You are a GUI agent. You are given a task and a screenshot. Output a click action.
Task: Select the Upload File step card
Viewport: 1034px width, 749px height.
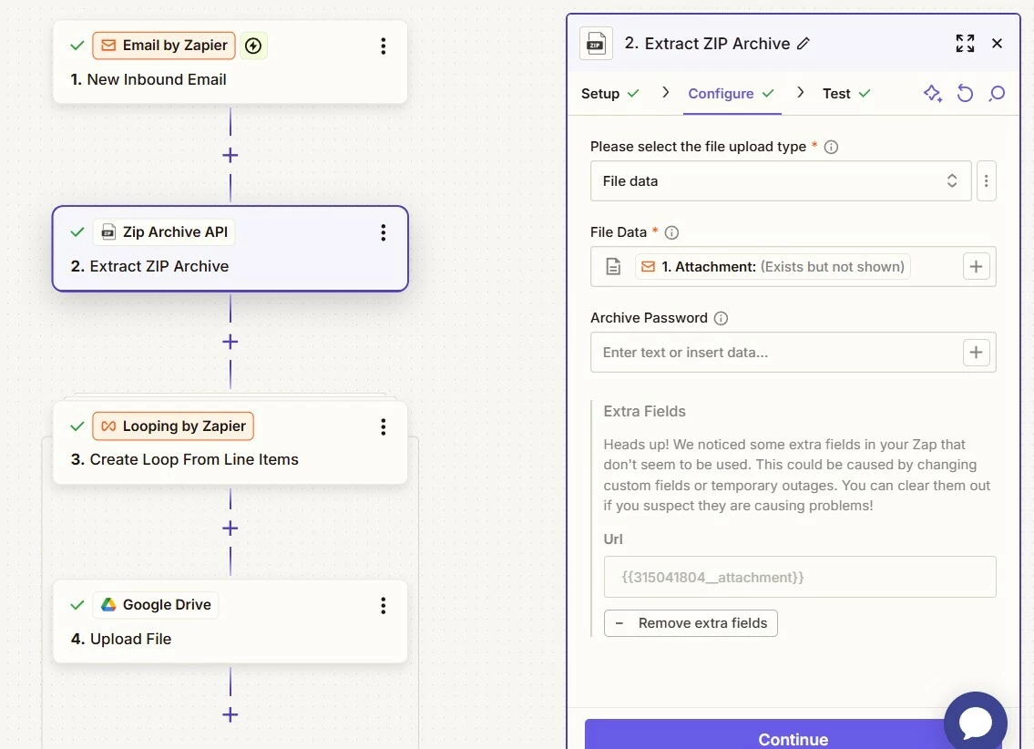click(x=230, y=621)
